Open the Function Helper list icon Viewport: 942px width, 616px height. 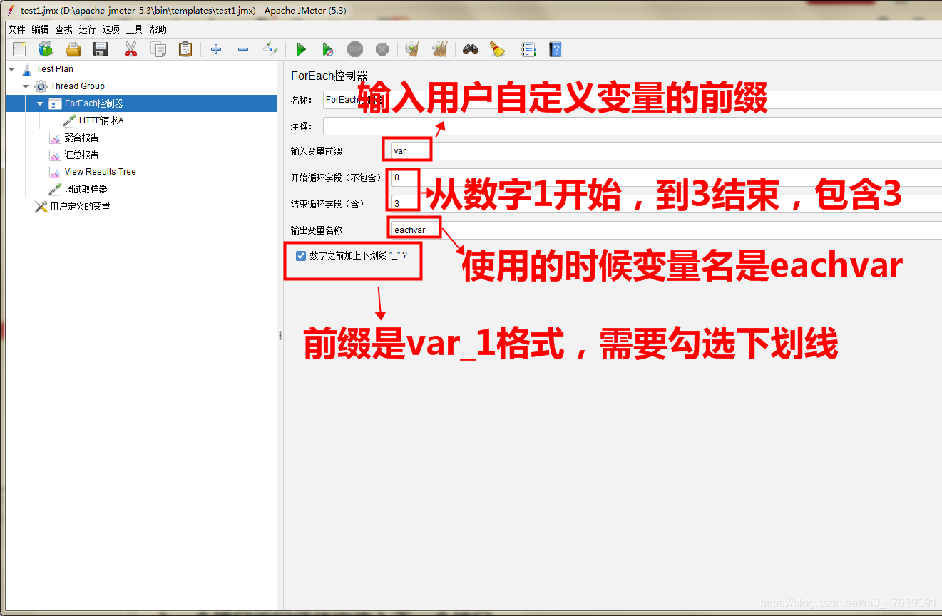pyautogui.click(x=528, y=49)
